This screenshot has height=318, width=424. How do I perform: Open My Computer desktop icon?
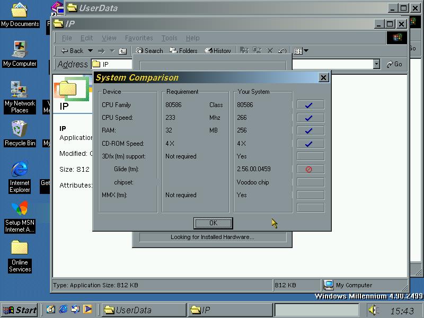click(20, 50)
